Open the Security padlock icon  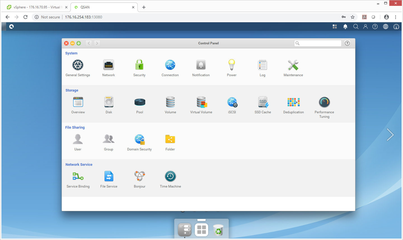139,65
